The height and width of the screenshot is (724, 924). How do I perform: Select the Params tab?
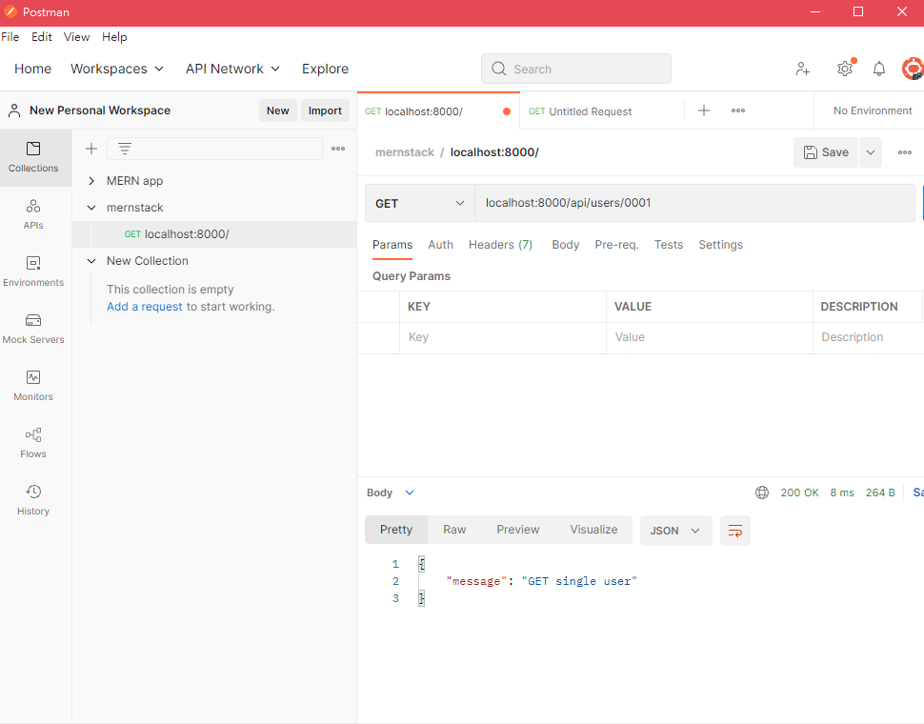pos(392,245)
